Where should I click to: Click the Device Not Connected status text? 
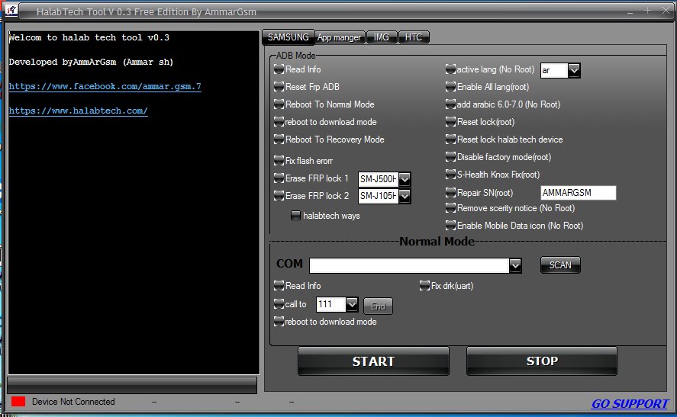pyautogui.click(x=73, y=402)
